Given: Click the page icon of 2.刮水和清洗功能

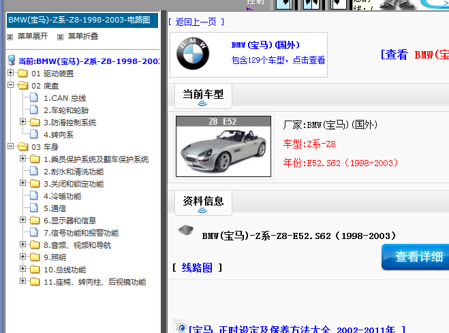Looking at the screenshot, I should click(x=34, y=171).
